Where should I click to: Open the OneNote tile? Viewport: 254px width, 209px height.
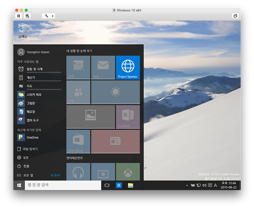pyautogui.click(x=128, y=117)
